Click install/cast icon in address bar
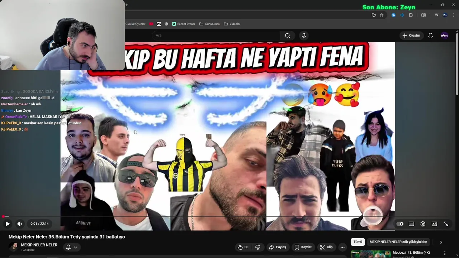The height and width of the screenshot is (258, 459). click(x=374, y=15)
